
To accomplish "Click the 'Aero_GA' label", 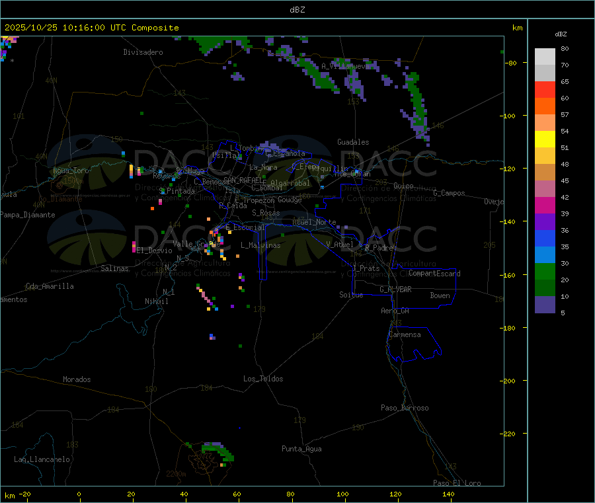I will coord(395,311).
